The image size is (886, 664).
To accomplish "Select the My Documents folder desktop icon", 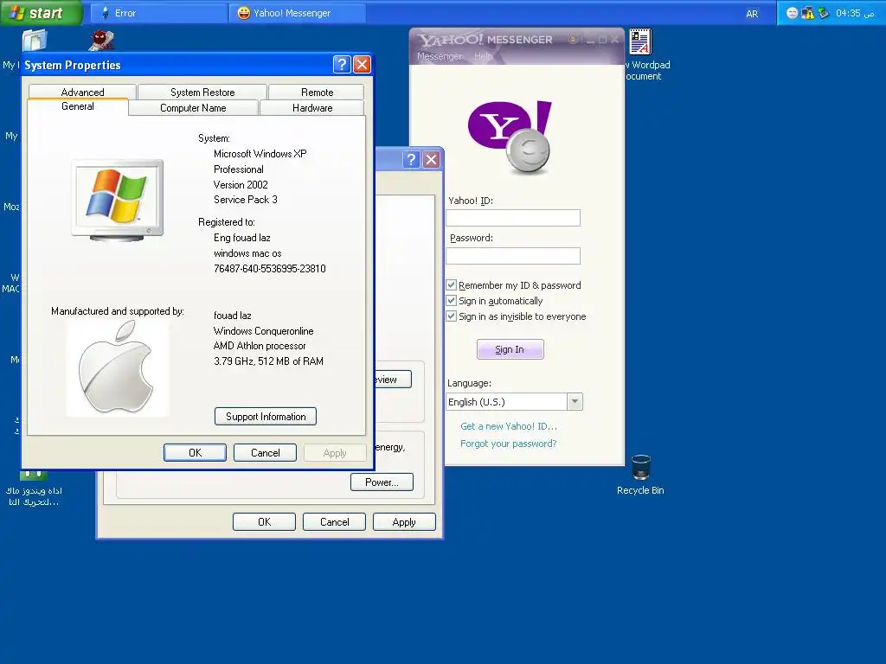I will click(x=35, y=40).
